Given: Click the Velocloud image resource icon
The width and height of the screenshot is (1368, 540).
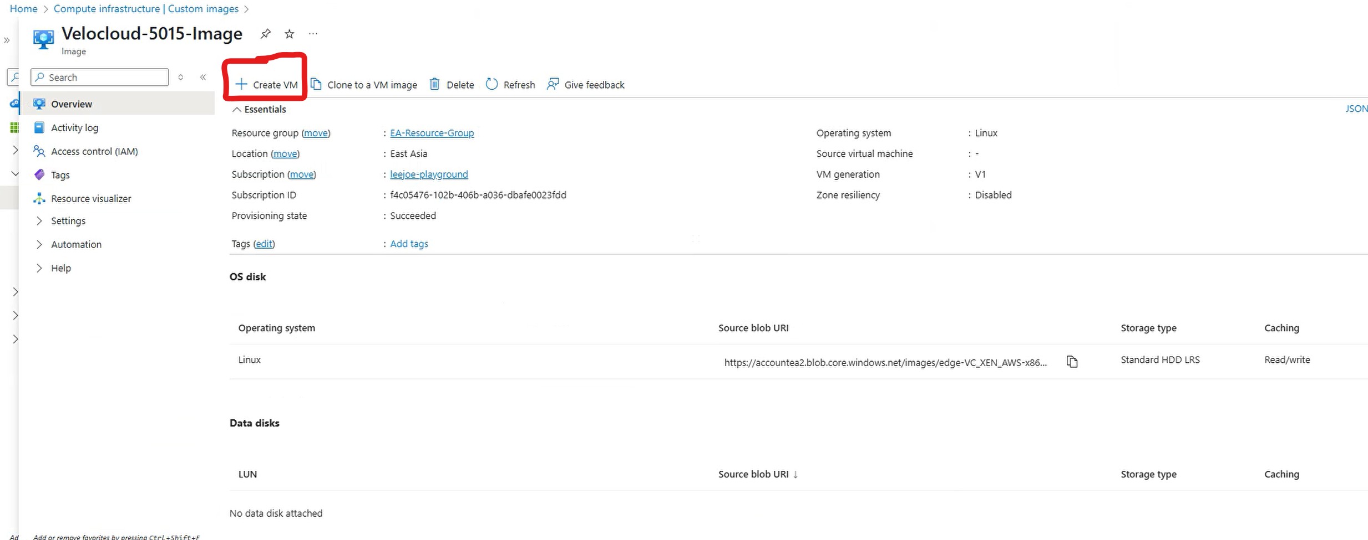Looking at the screenshot, I should click(43, 39).
